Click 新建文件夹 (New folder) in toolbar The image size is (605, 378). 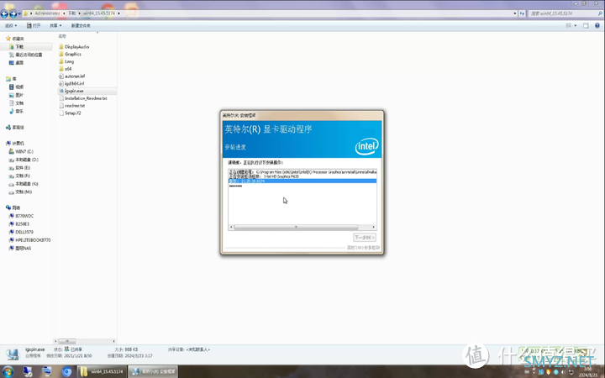[81, 25]
